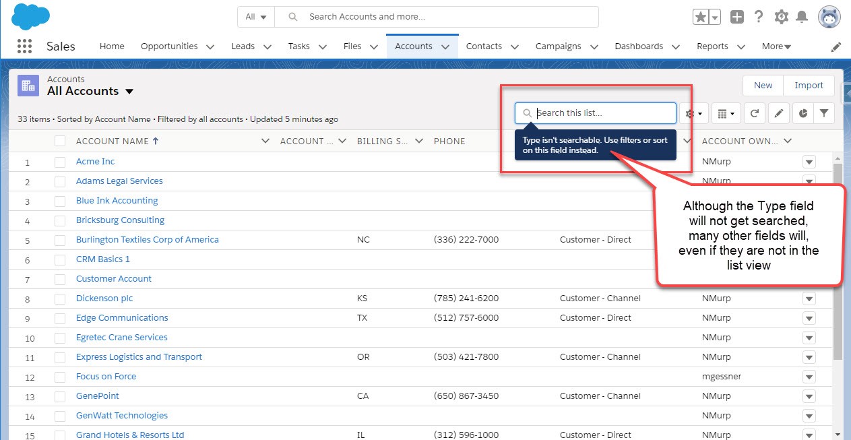Sort by the Account Name column header
Image resolution: width=851 pixels, height=440 pixels.
point(117,141)
